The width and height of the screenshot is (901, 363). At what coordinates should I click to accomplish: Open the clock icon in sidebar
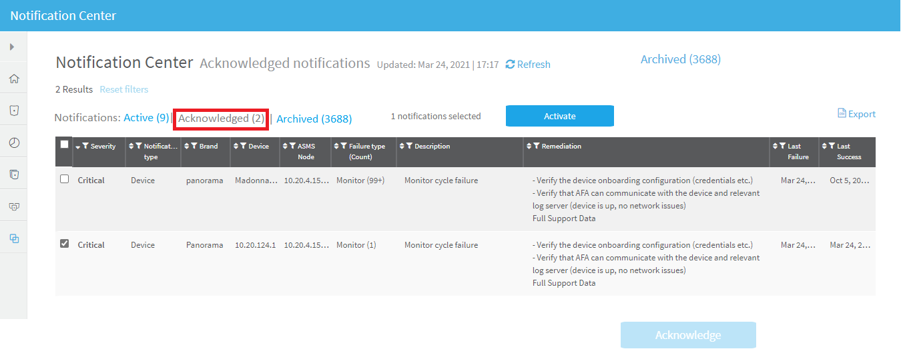pos(13,143)
